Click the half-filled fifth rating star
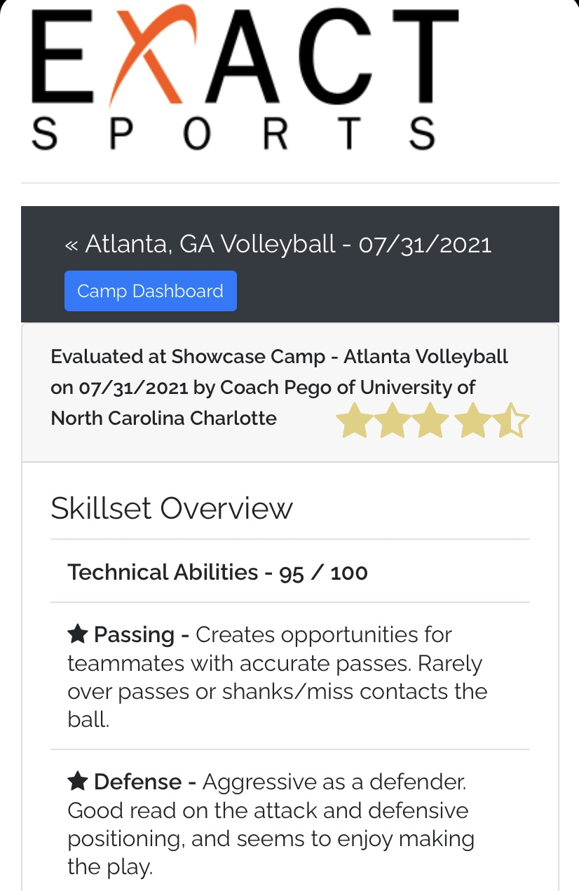Screen dimensions: 579x891 pos(510,421)
